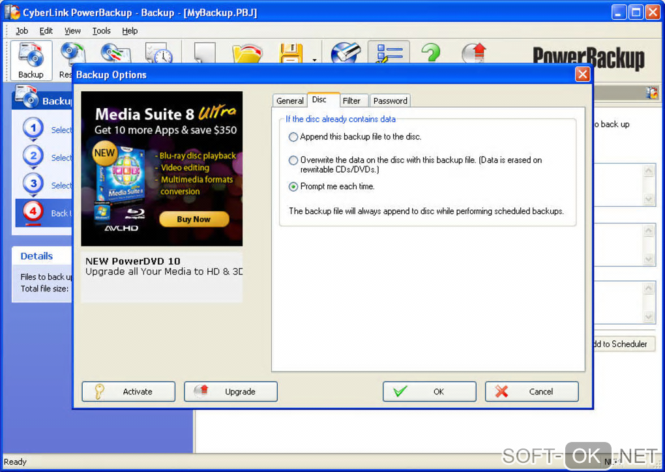Click the 'Ready' status bar text
Viewport: 665px width, 472px height.
pos(15,462)
